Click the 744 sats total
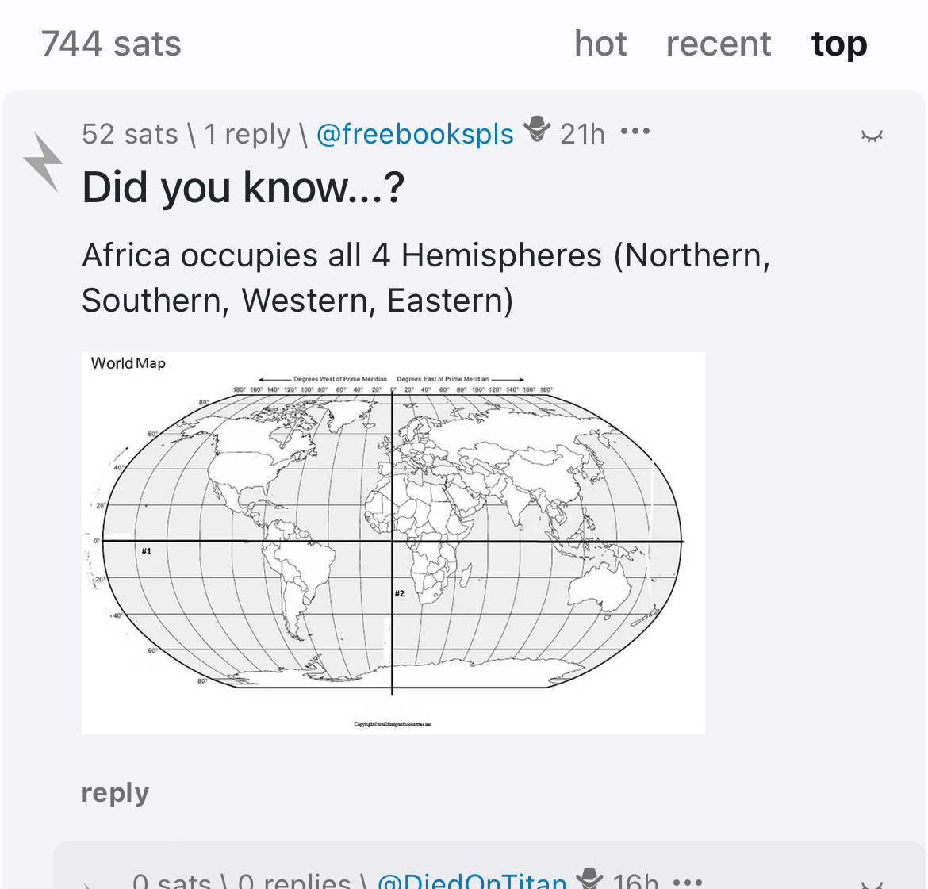Viewport: 928px width, 889px height. point(111,44)
